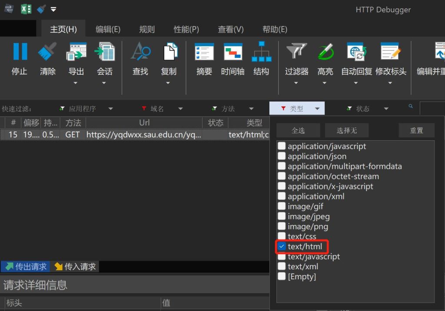Switch to Structure (结构) view
Viewport: 445px width, 311px height.
pos(261,52)
